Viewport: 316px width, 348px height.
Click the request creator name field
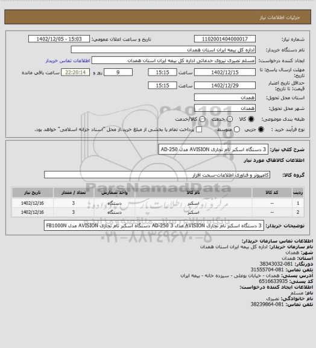click(x=174, y=60)
